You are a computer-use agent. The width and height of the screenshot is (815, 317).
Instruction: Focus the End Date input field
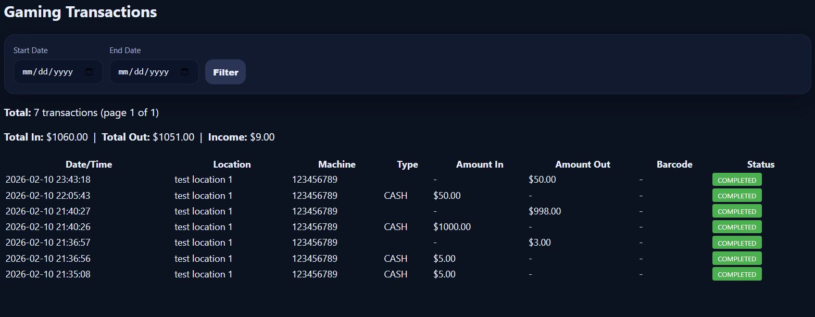tap(144, 72)
